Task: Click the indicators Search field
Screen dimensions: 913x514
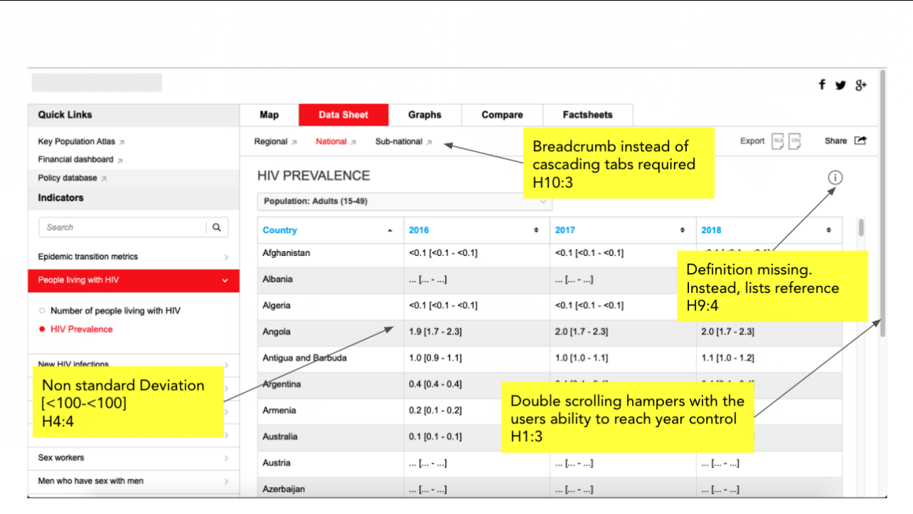Action: pos(122,227)
